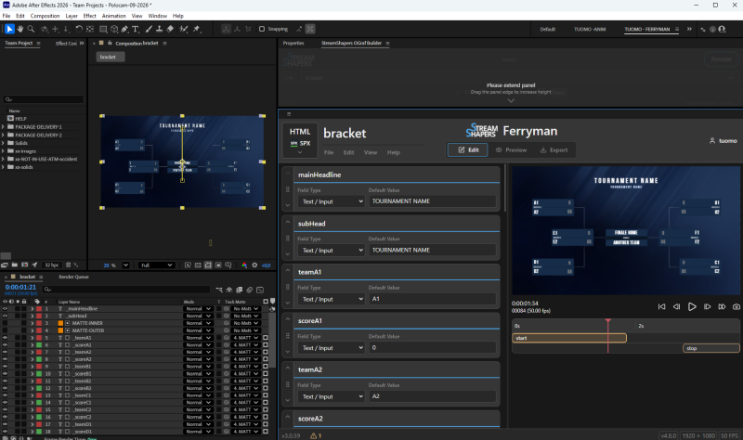Viewport: 743px width, 440px height.
Task: Open subHead Field Type dropdown
Action: pos(331,250)
